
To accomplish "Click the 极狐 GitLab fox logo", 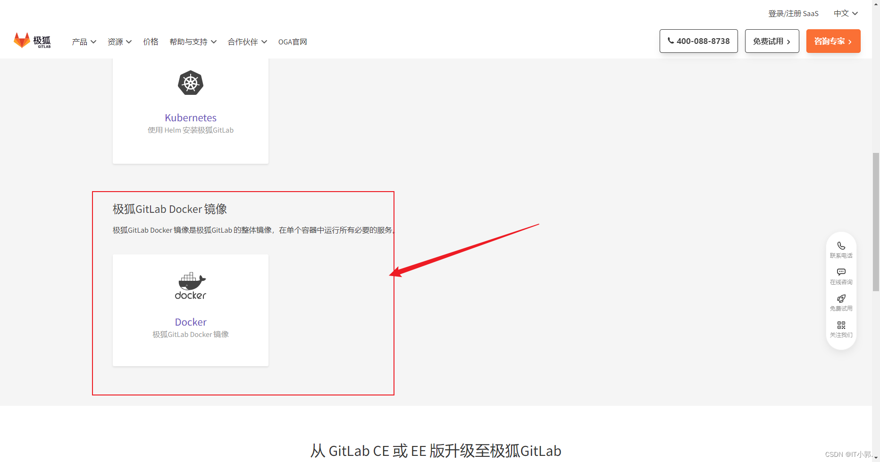I will pyautogui.click(x=32, y=41).
